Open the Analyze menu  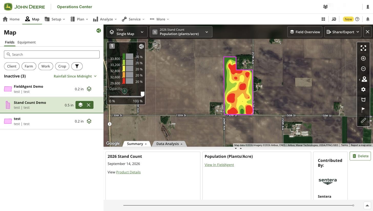tap(105, 19)
